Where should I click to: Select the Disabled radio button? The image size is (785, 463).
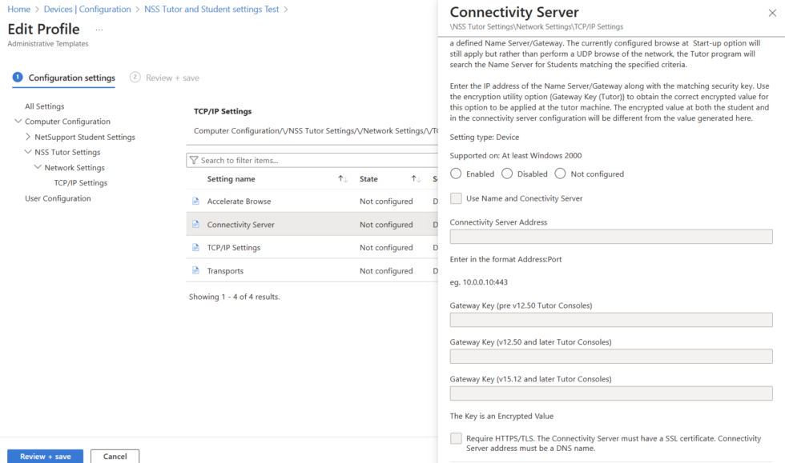coord(507,174)
